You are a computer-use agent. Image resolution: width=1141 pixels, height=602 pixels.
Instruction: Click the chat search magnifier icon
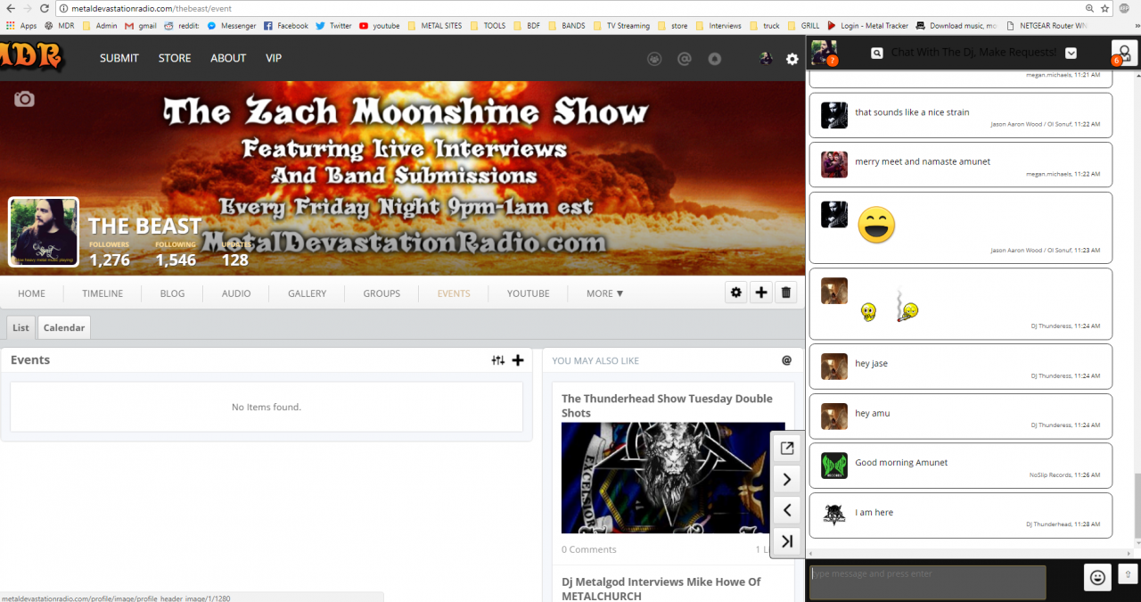877,54
